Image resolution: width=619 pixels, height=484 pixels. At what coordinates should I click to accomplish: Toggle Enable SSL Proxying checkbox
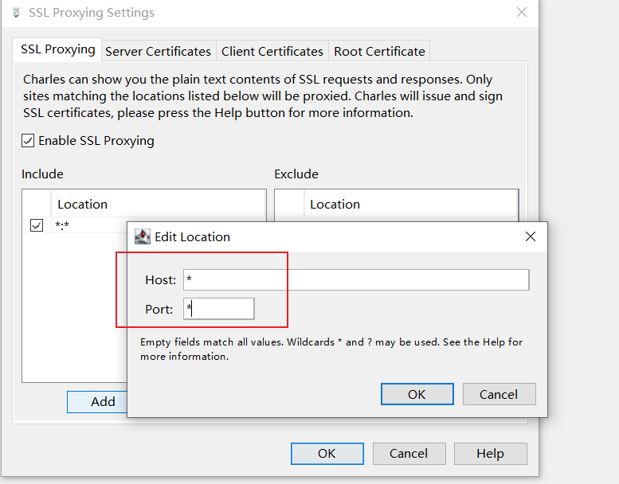coord(28,140)
